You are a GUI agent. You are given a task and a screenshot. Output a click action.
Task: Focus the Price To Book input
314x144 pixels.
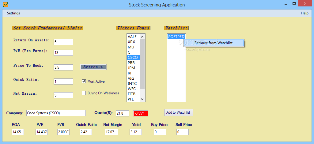63,67
